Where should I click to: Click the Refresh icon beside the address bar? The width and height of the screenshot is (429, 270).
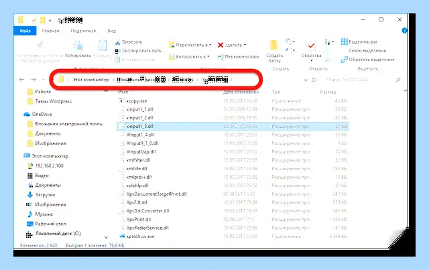(314, 80)
